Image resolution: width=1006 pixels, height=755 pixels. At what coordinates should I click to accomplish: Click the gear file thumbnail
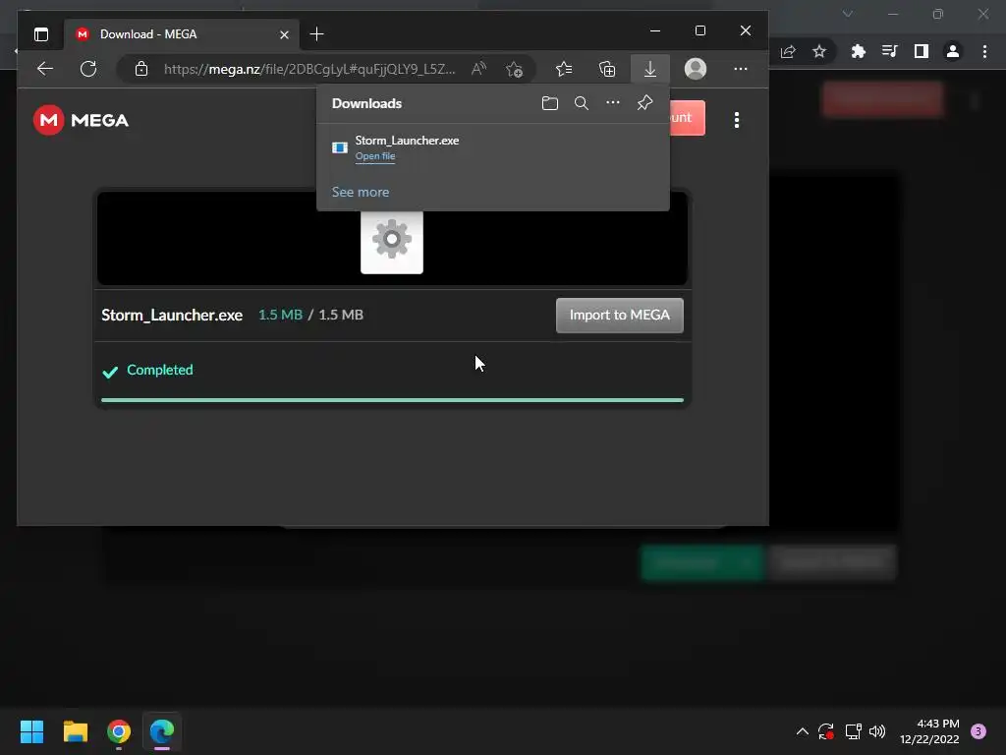[392, 242]
